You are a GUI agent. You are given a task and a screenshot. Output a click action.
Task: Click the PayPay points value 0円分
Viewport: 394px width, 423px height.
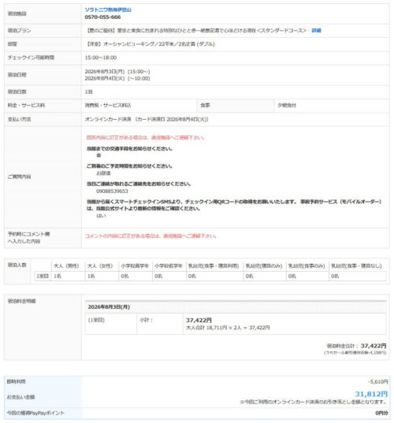click(x=381, y=413)
